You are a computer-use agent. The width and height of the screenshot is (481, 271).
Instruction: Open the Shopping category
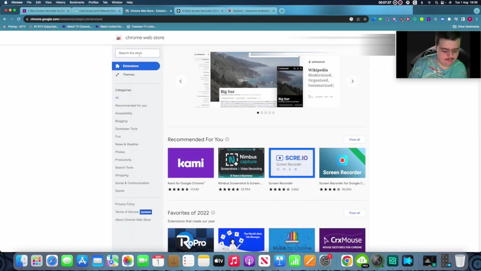pos(122,175)
